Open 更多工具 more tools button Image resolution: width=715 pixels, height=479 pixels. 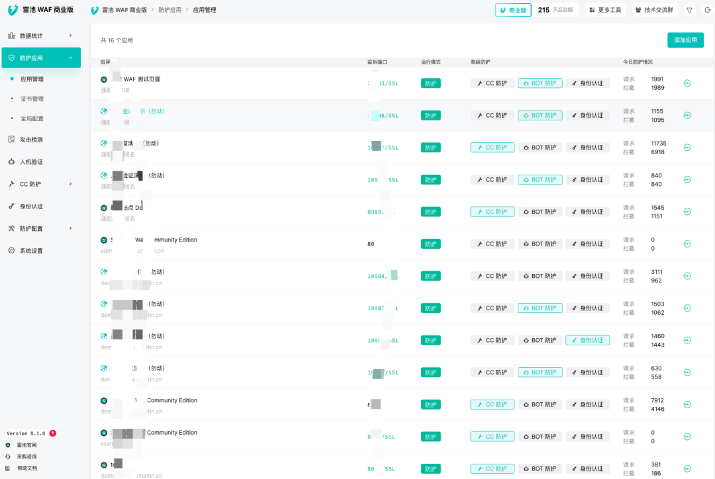point(605,10)
